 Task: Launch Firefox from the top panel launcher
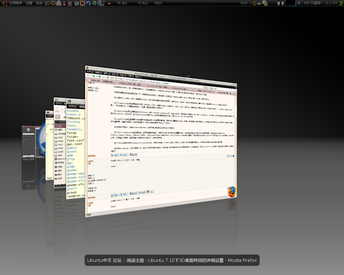click(x=53, y=3)
